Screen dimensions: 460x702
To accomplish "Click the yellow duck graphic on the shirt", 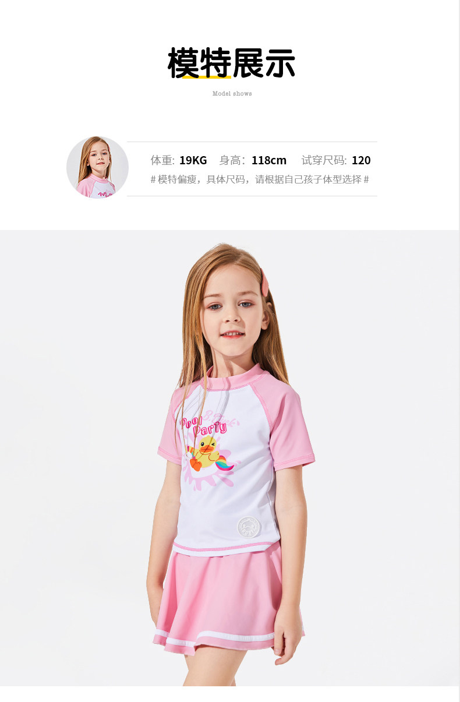I will 204,453.
